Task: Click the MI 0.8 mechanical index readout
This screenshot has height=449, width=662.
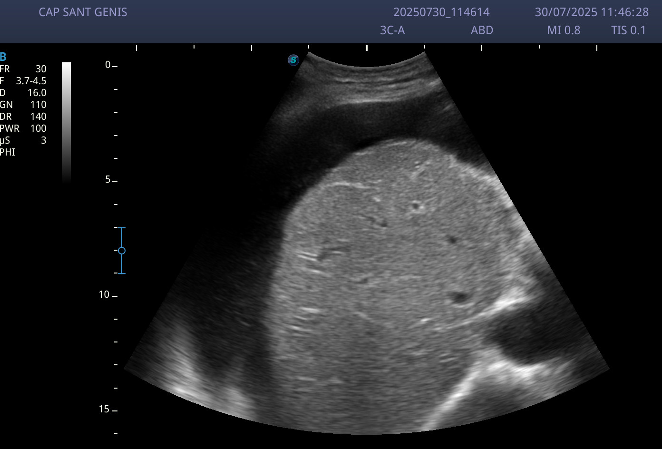Action: click(564, 30)
